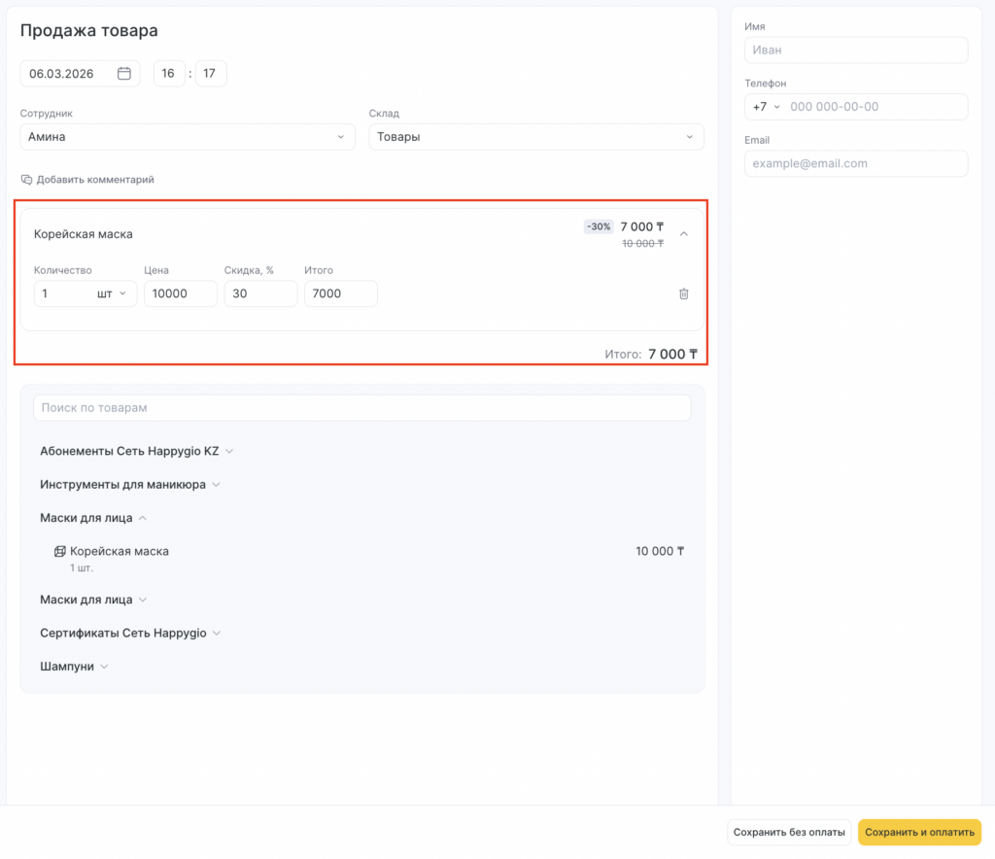Focus the Email input field
The height and width of the screenshot is (859, 995).
tap(856, 164)
